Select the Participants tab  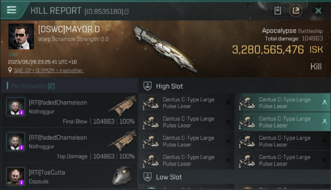coord(31,86)
